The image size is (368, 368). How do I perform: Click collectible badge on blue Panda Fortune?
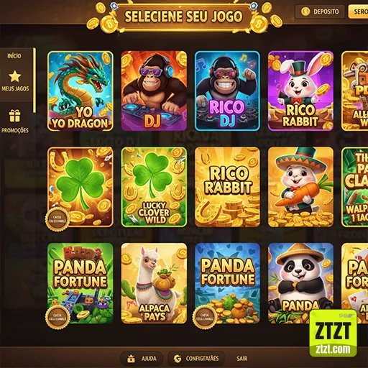tap(205, 316)
